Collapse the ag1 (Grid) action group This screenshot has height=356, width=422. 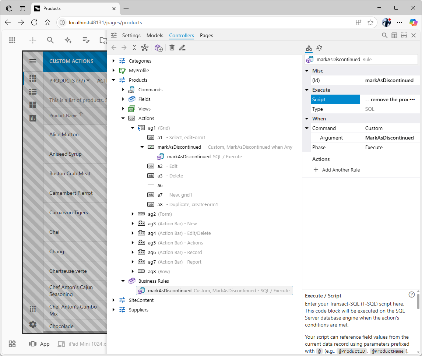coord(133,128)
